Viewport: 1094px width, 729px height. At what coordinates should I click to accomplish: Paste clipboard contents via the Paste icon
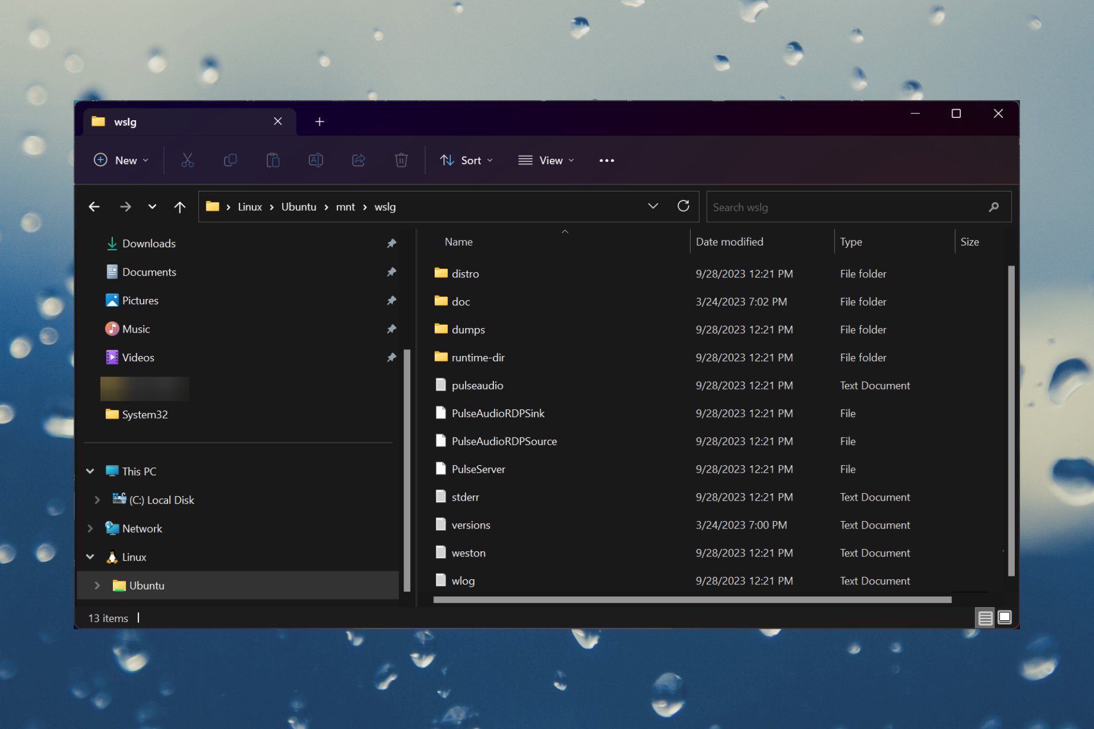click(x=273, y=160)
